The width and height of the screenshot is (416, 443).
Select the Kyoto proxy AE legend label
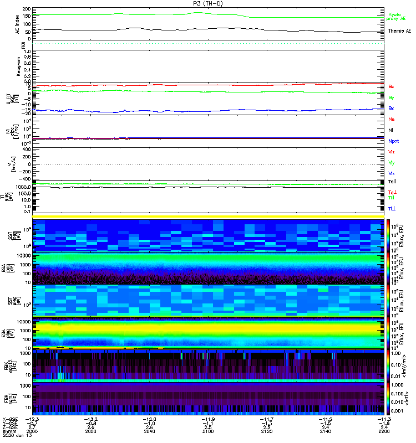(395, 17)
